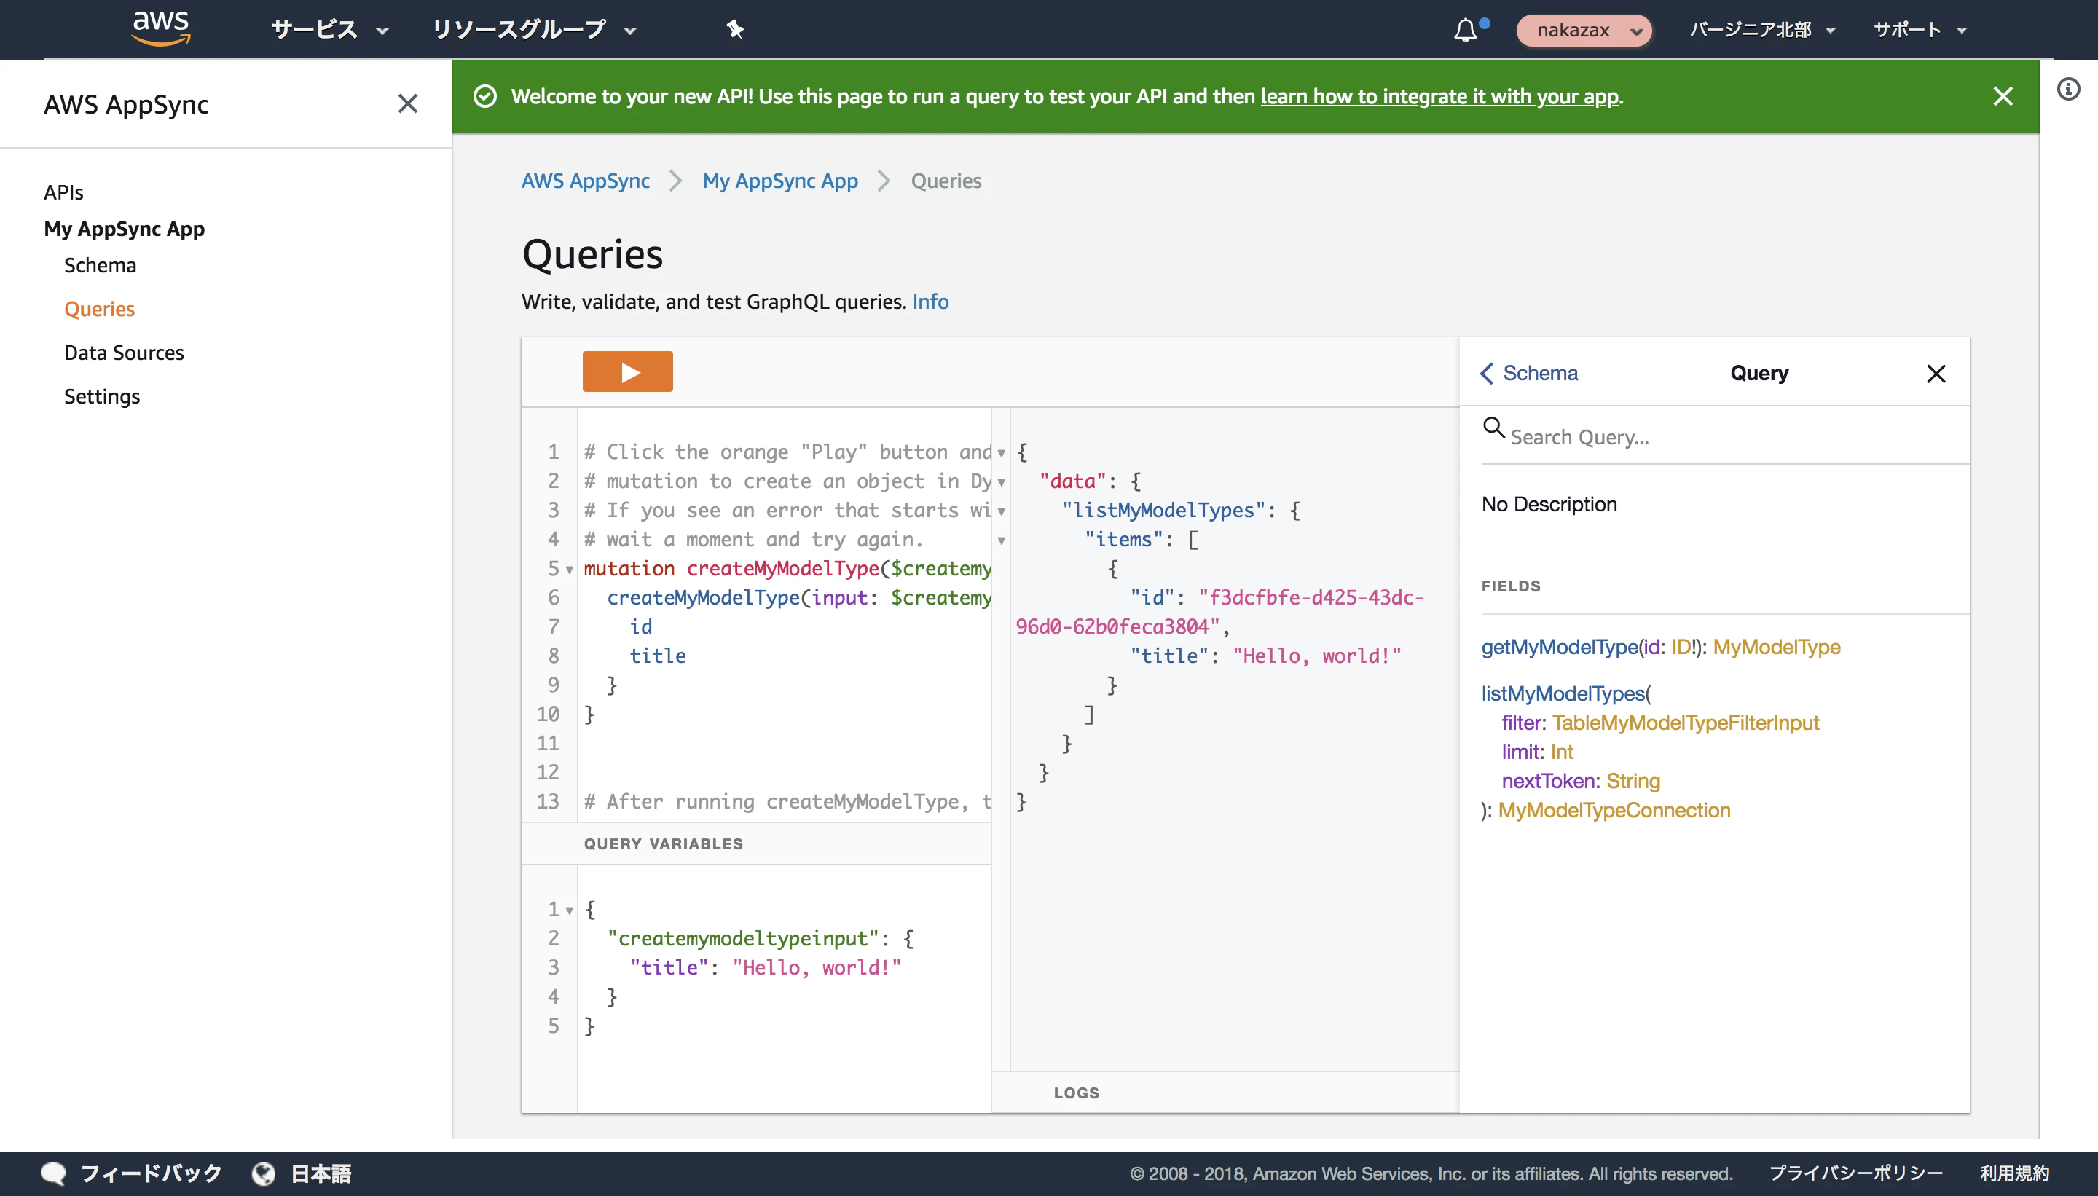Viewport: 2098px width, 1196px height.
Task: Open the バージニア北部 region dropdown
Action: point(1761,31)
